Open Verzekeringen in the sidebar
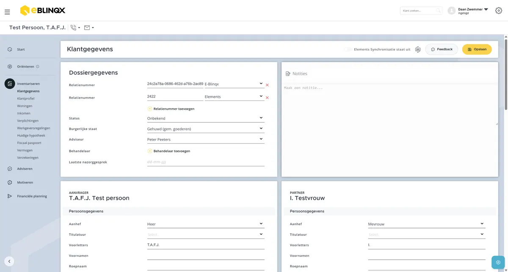508x272 pixels. [x=28, y=158]
